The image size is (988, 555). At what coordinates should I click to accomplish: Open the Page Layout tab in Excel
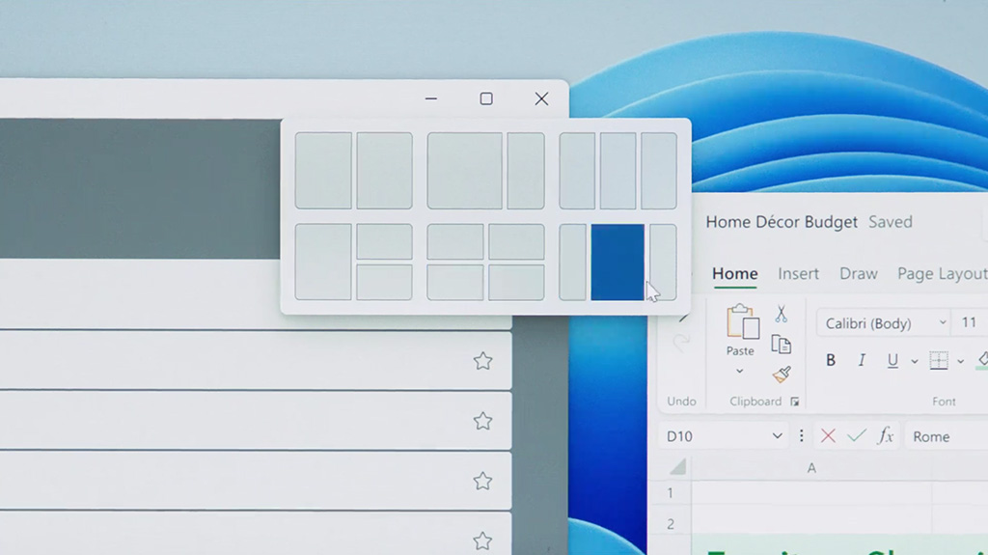click(943, 274)
